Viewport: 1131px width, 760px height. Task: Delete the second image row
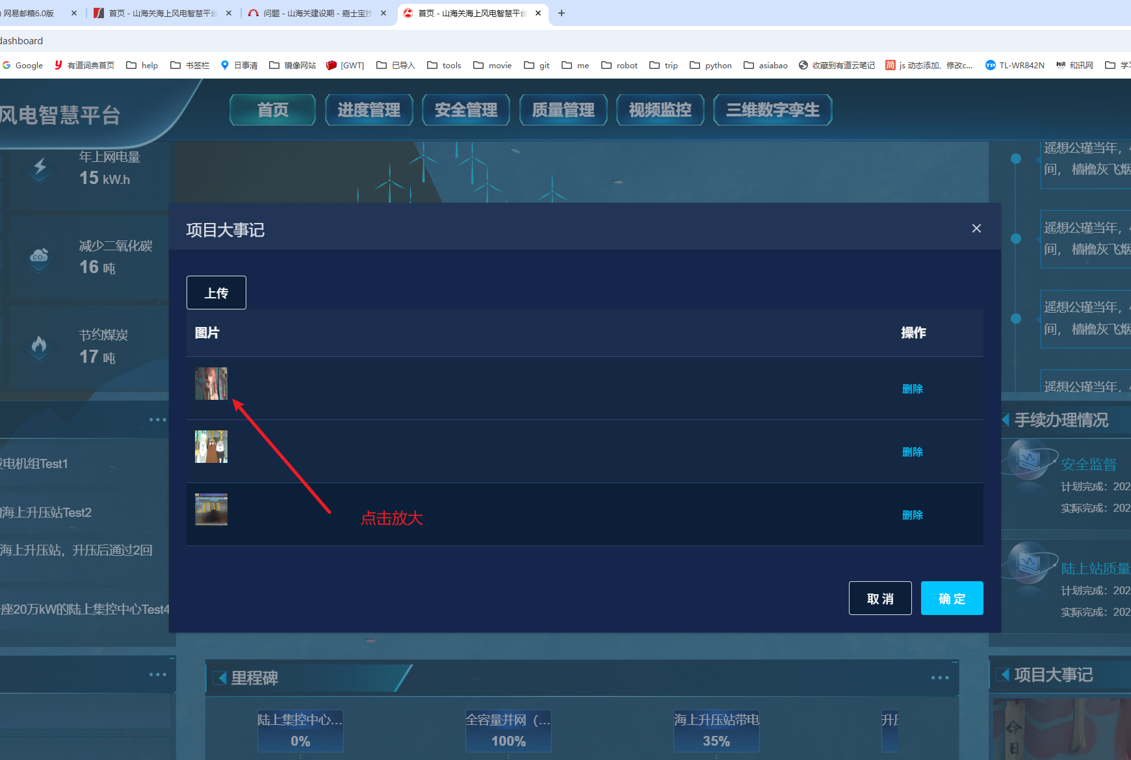pyautogui.click(x=913, y=452)
